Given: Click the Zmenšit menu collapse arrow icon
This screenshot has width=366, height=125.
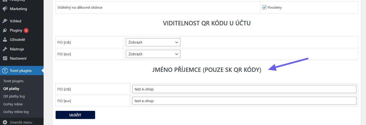Looking at the screenshot, I should [5, 122].
